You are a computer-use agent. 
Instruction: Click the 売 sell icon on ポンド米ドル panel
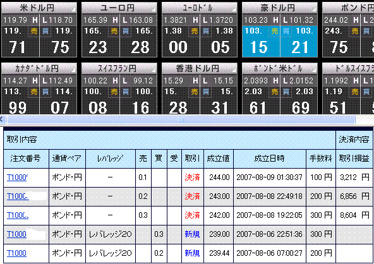coord(274,92)
